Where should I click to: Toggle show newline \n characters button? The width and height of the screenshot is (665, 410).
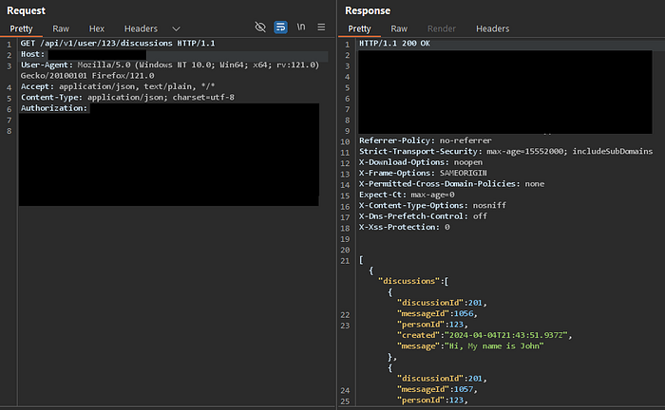[x=301, y=28]
